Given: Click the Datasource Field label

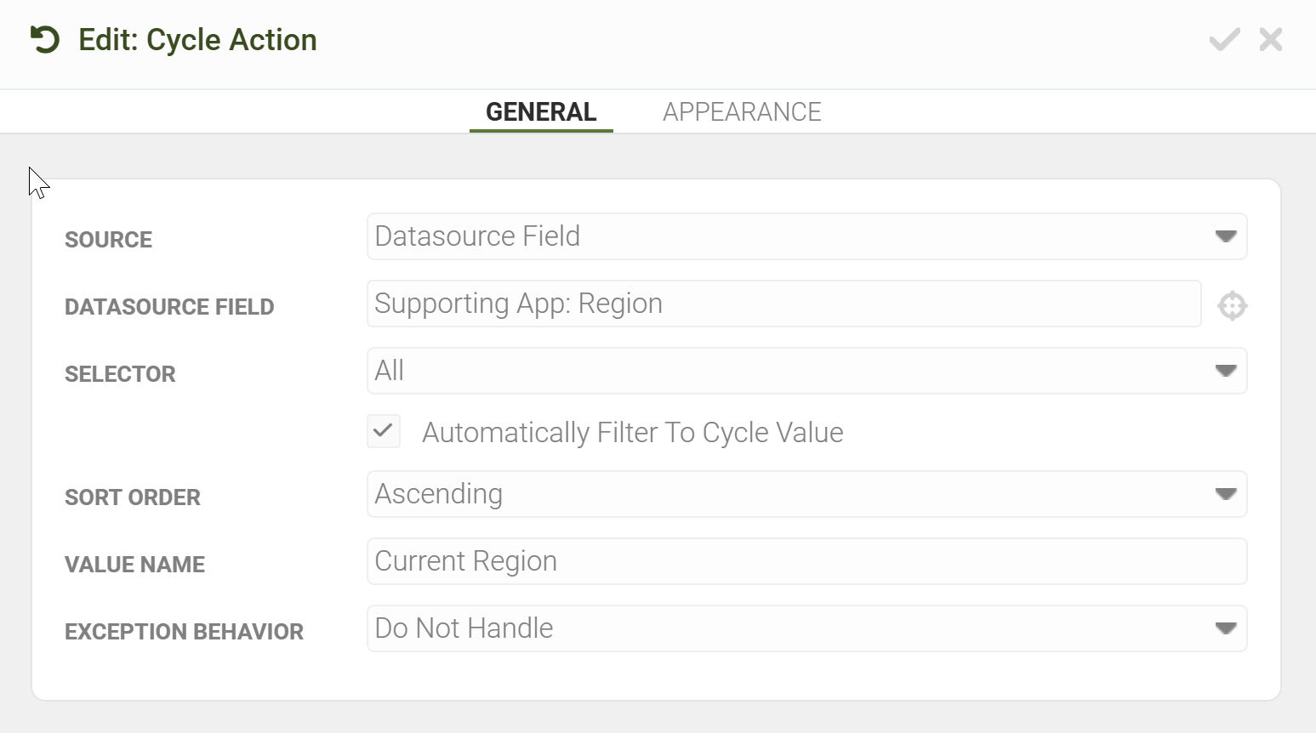Looking at the screenshot, I should [x=169, y=307].
